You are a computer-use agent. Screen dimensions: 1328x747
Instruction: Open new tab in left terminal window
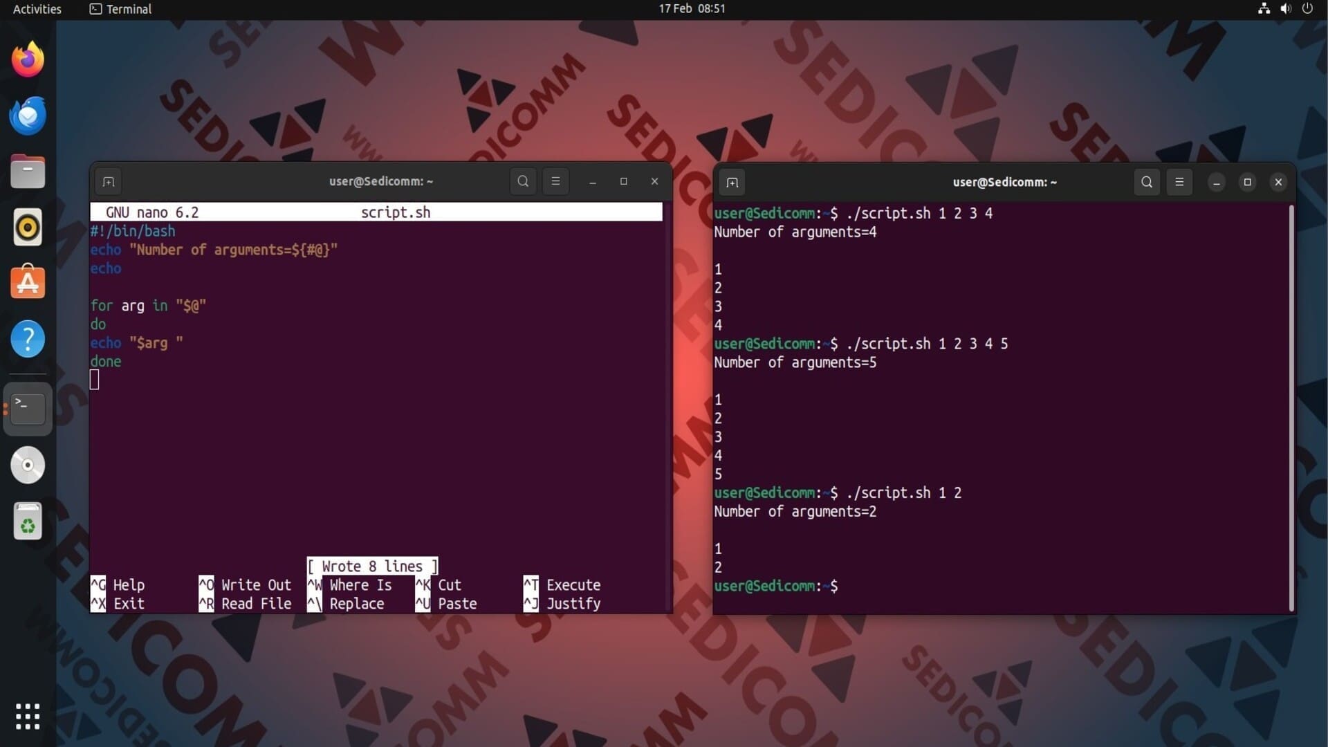(x=109, y=182)
